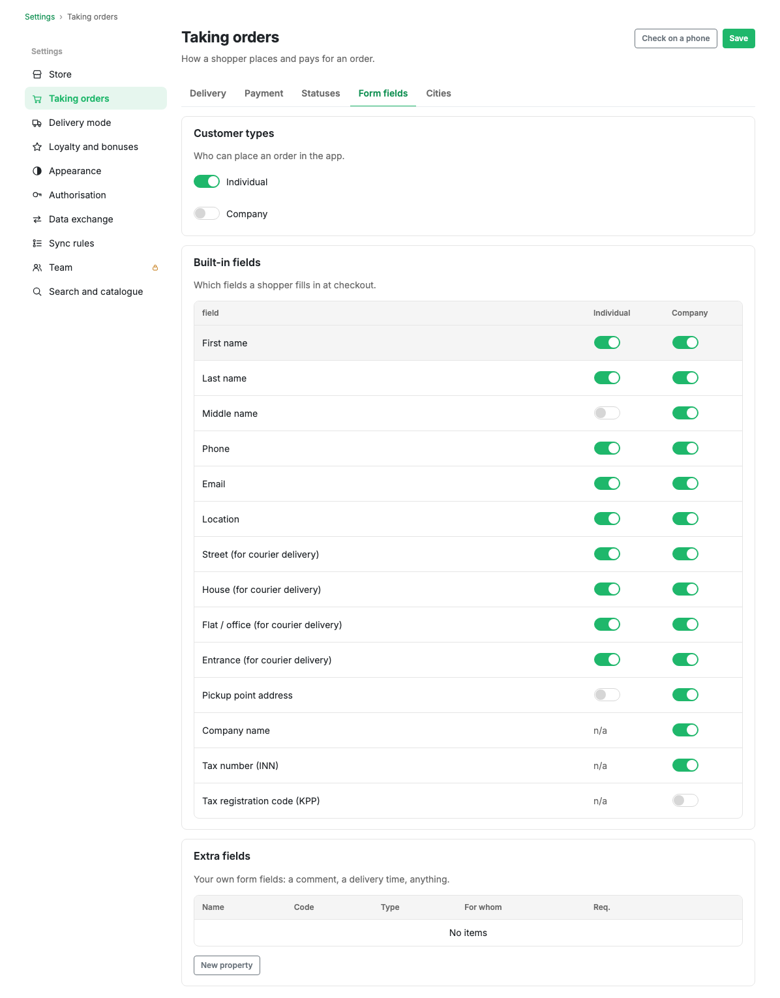The height and width of the screenshot is (998, 780).
Task: Toggle Entrance for Individual
Action: coord(607,659)
